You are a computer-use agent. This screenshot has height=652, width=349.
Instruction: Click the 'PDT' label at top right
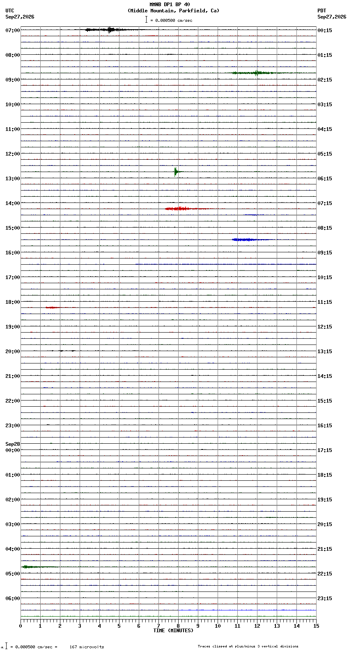pyautogui.click(x=322, y=11)
